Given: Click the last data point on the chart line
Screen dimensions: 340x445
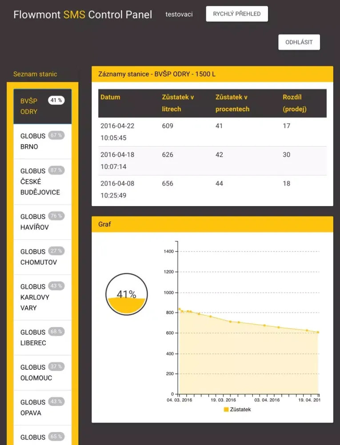Looking at the screenshot, I should click(318, 332).
